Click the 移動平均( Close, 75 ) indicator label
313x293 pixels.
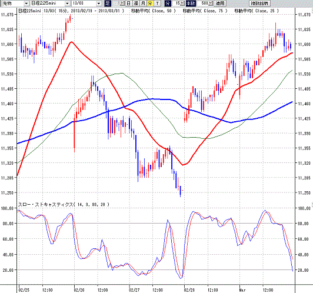click(x=205, y=11)
